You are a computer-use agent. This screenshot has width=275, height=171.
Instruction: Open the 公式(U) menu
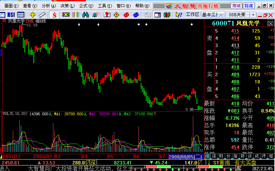[x=86, y=6]
